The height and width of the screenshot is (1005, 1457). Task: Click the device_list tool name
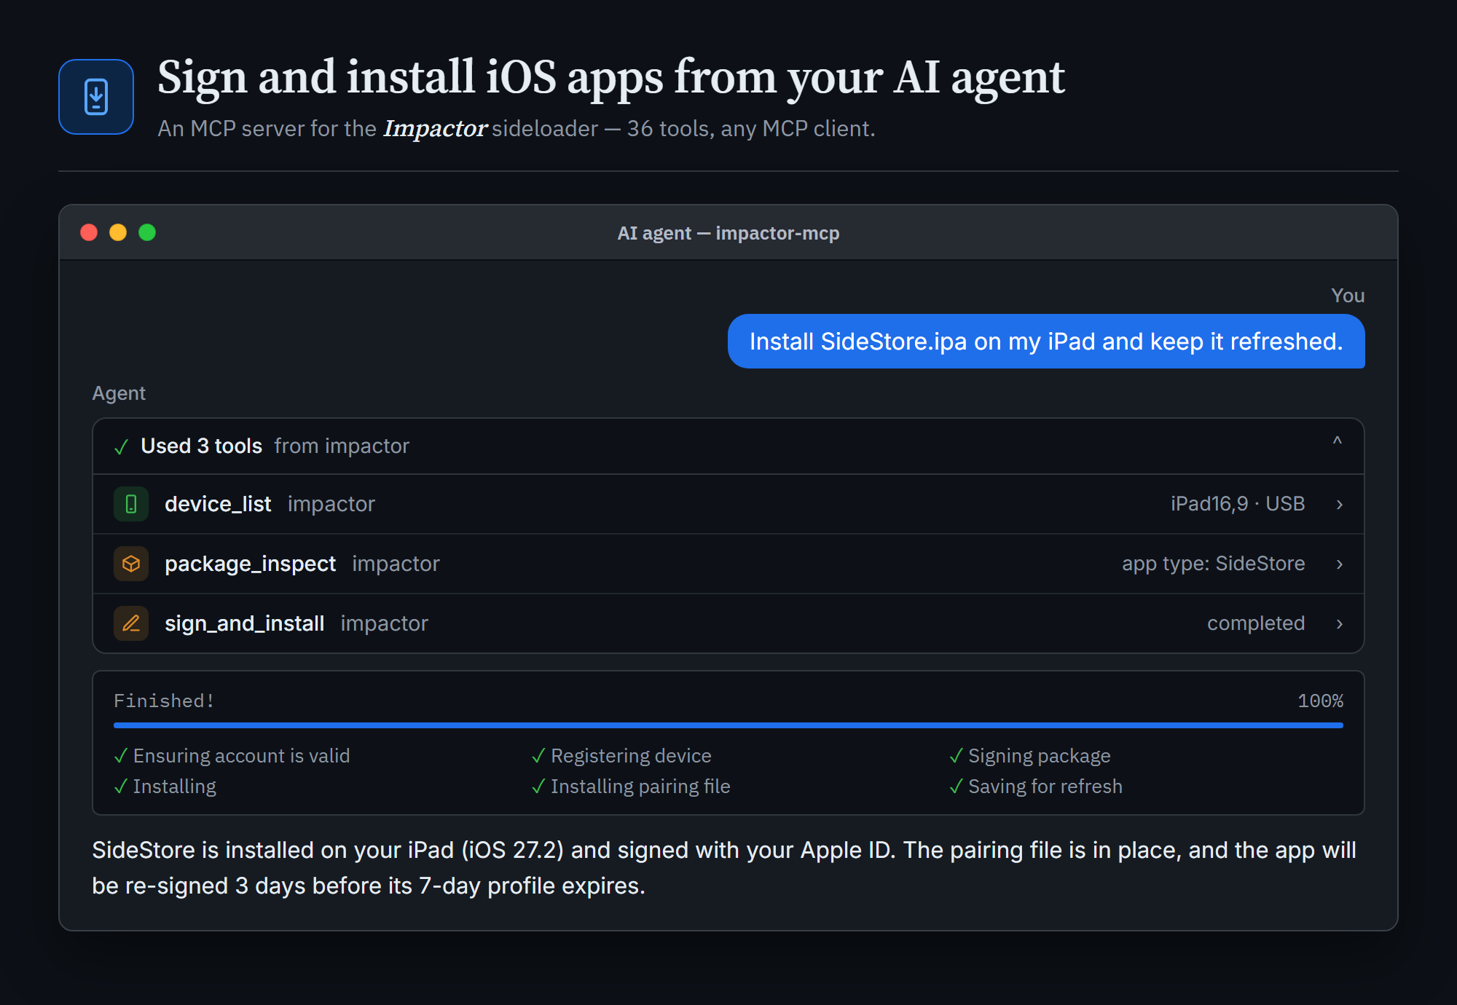pos(218,504)
